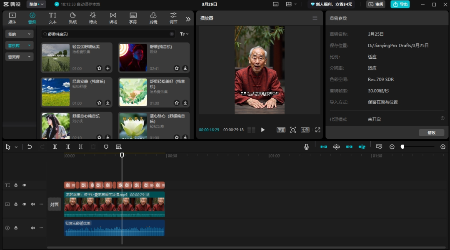The height and width of the screenshot is (250, 450).
Task: Expand the 音效库 sidebar section
Action: 19,57
